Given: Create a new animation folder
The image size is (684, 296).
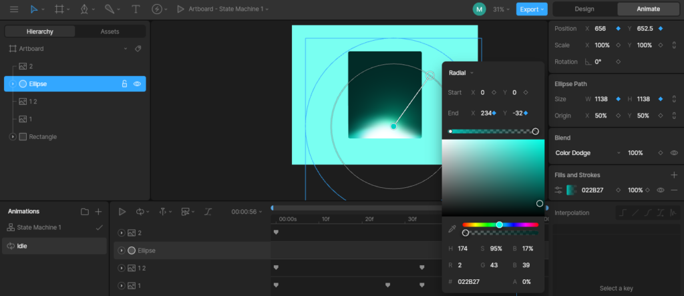Looking at the screenshot, I should 85,212.
